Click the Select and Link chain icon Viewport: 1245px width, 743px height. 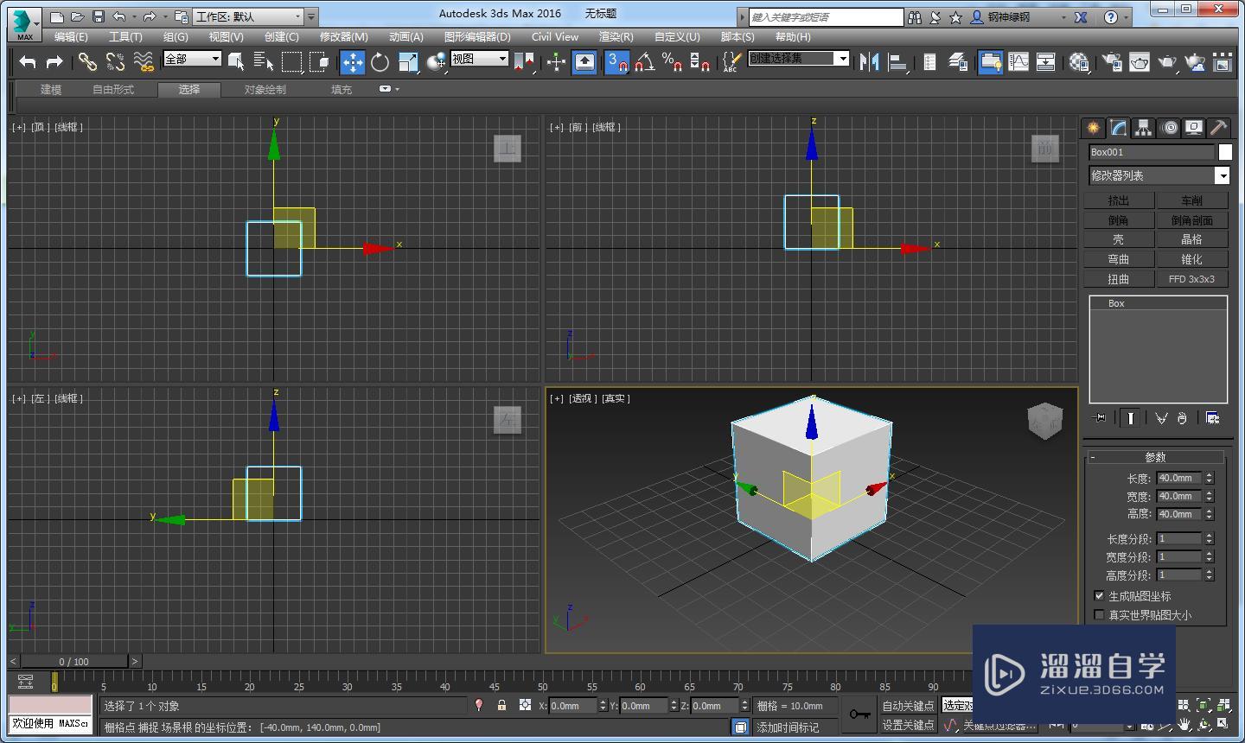[x=87, y=61]
